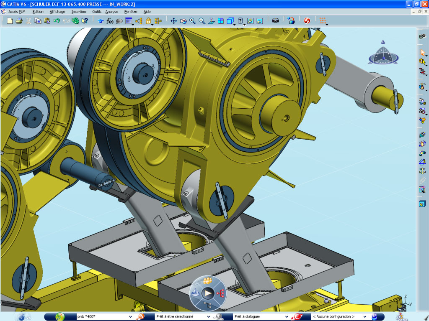Click the Undo arrow icon

click(x=57, y=21)
